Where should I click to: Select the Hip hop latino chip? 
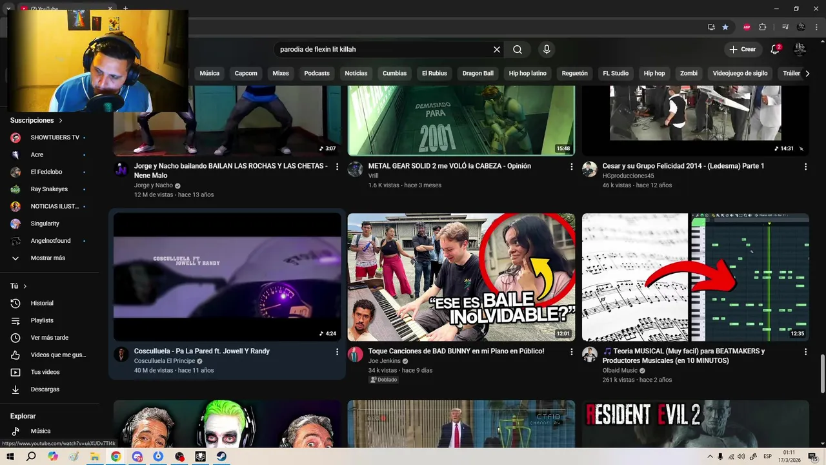click(528, 74)
